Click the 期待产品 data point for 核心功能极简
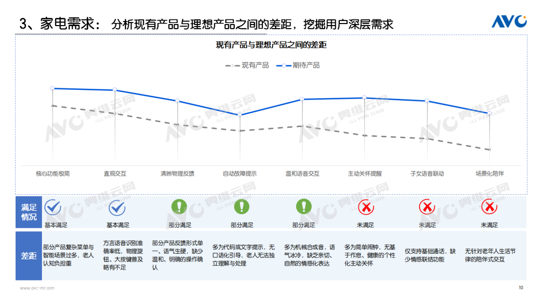The width and height of the screenshot is (542, 305). coord(53,88)
